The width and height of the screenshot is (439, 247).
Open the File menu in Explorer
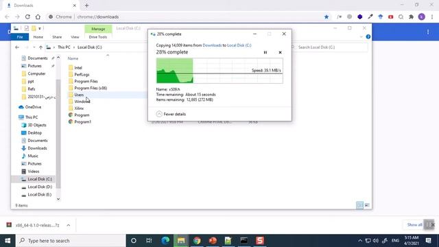click(x=20, y=37)
